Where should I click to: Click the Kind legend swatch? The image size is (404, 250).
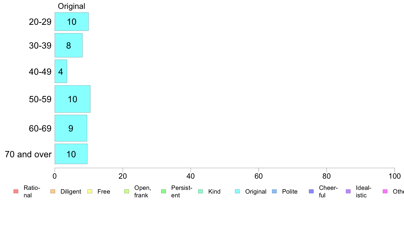[200, 191]
